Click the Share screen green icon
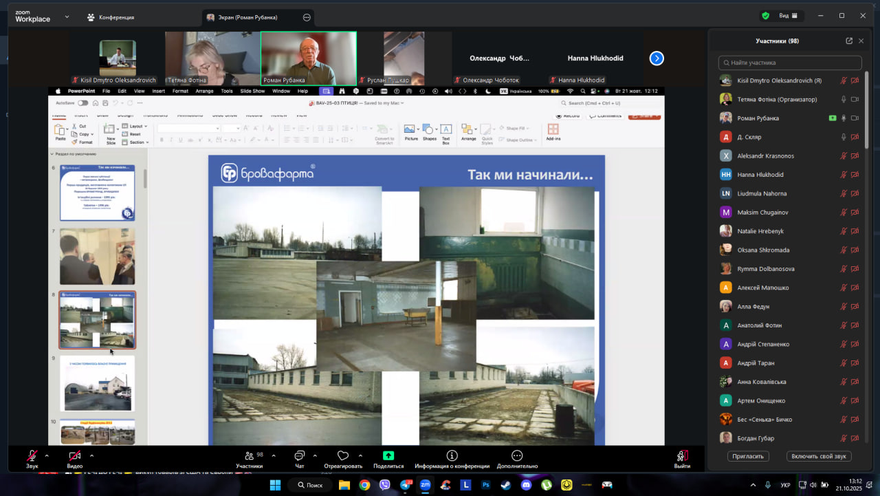The image size is (880, 496). point(388,456)
